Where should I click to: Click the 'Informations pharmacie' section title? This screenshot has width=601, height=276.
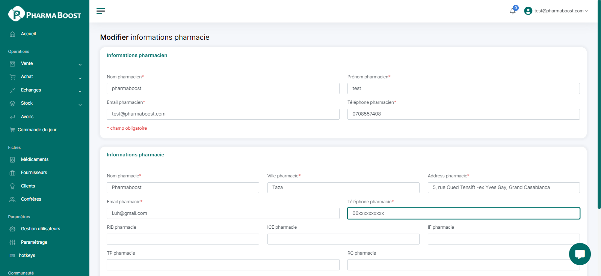[x=136, y=154]
